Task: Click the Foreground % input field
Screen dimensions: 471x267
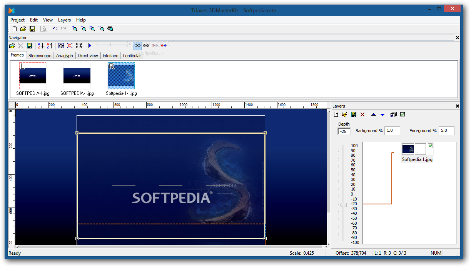Action: [x=447, y=131]
